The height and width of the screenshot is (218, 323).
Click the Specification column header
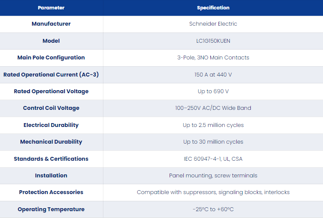coord(213,8)
